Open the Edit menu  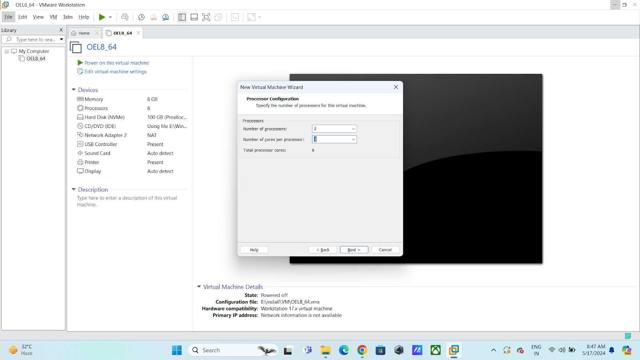[x=23, y=17]
